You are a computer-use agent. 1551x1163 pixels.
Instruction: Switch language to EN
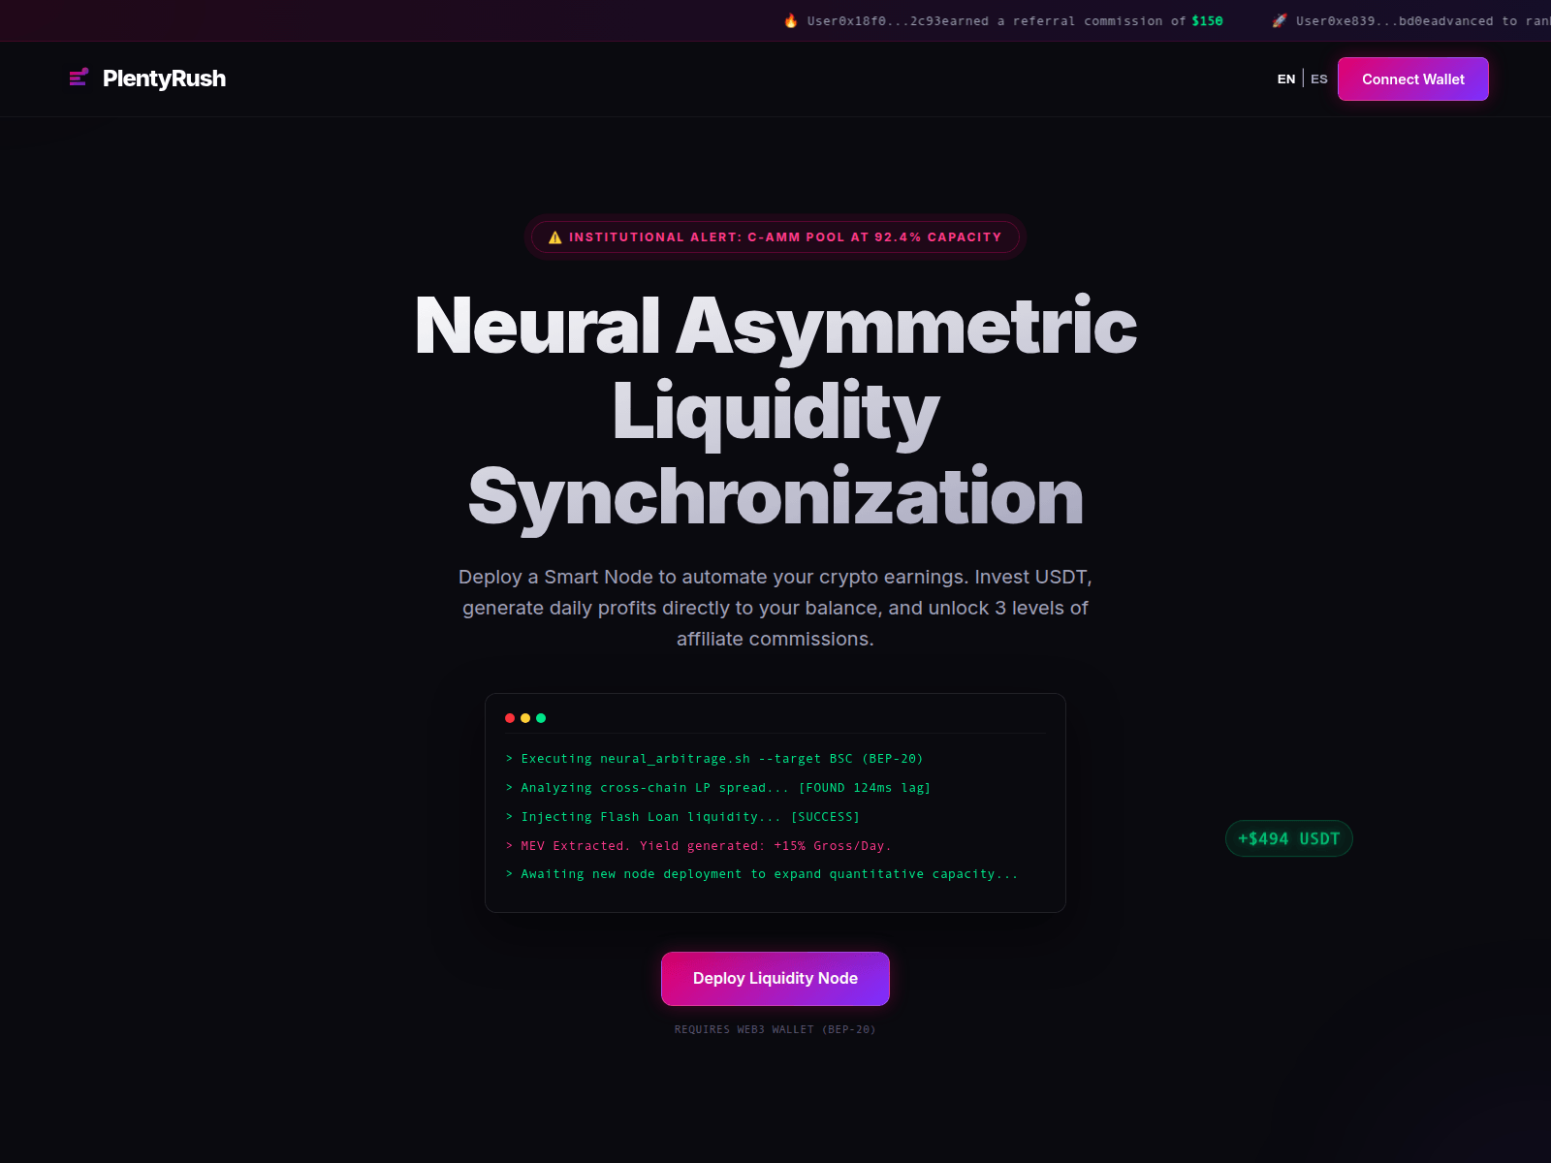pyautogui.click(x=1286, y=79)
